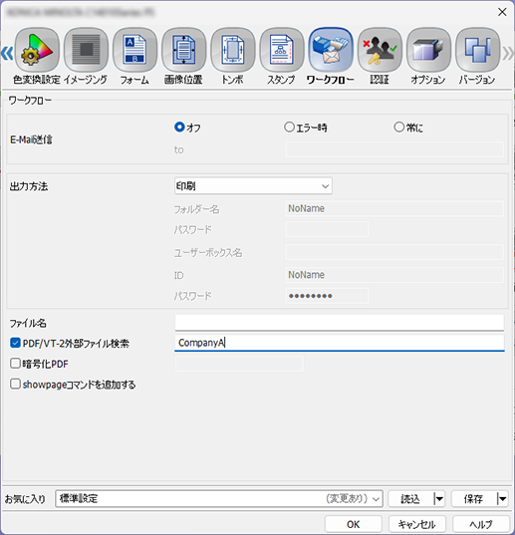Click the フォルダー名 NoName field
Viewport: 515px width, 535px height.
click(x=394, y=208)
